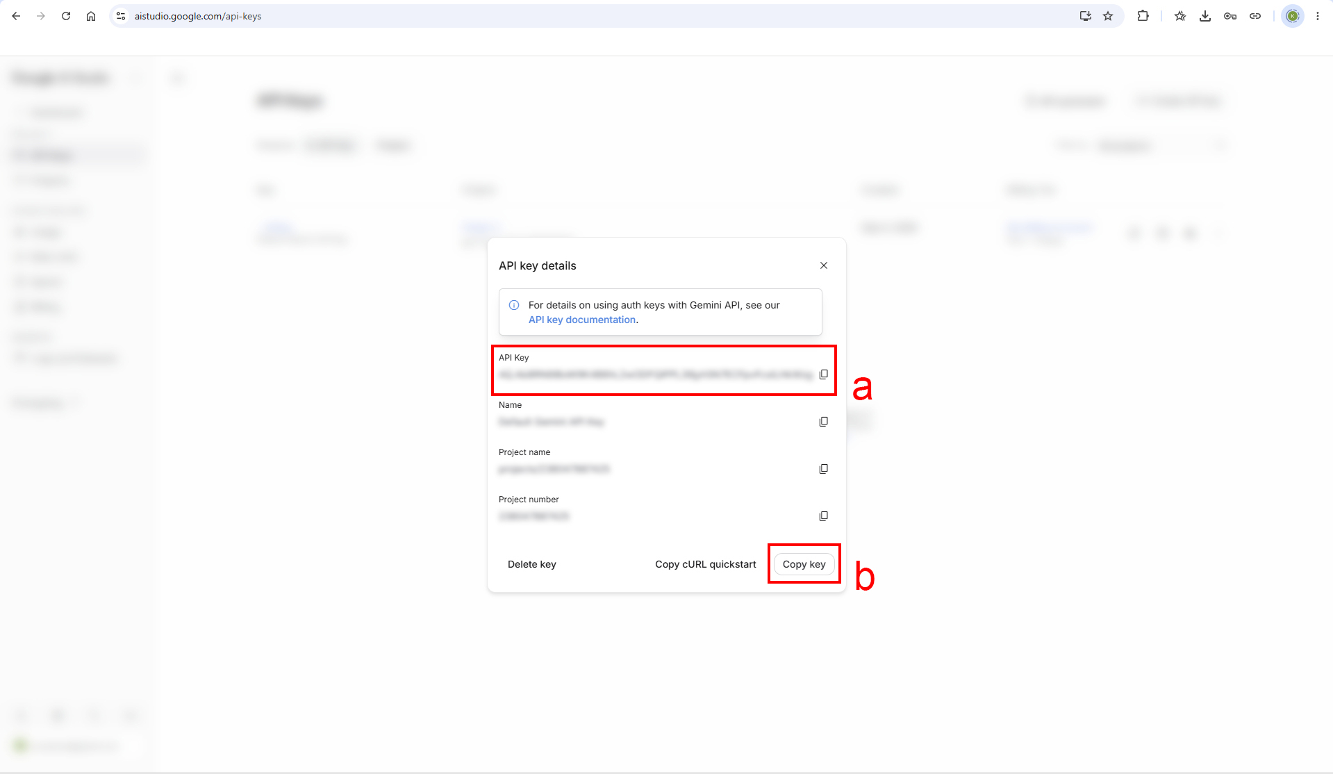Open browser home page icon
This screenshot has width=1333, height=774.
(x=91, y=16)
